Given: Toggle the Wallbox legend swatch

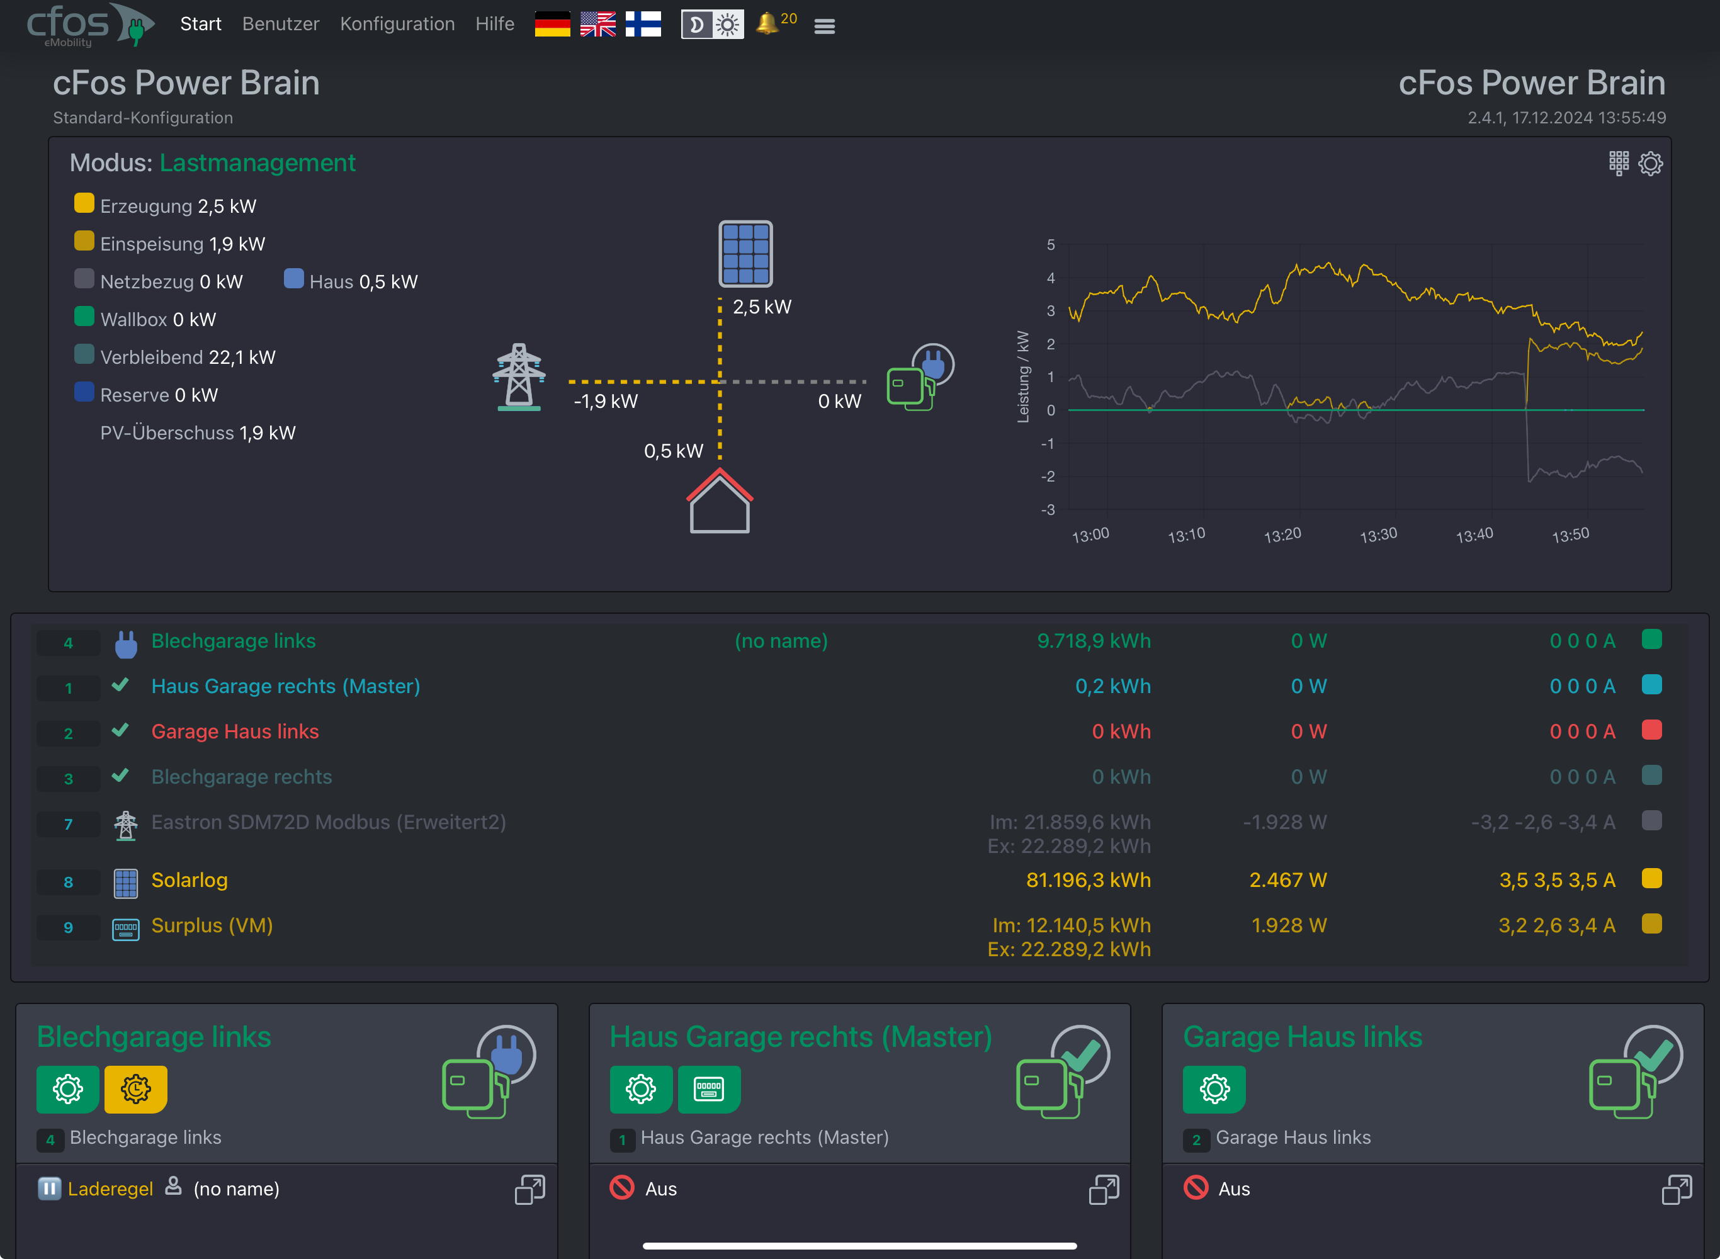Looking at the screenshot, I should [84, 317].
